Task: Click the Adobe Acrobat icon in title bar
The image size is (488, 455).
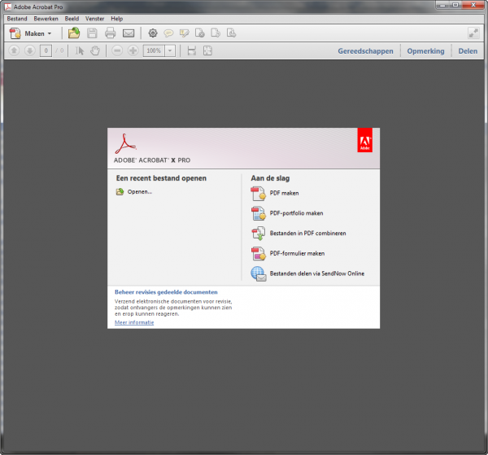Action: tap(8, 7)
